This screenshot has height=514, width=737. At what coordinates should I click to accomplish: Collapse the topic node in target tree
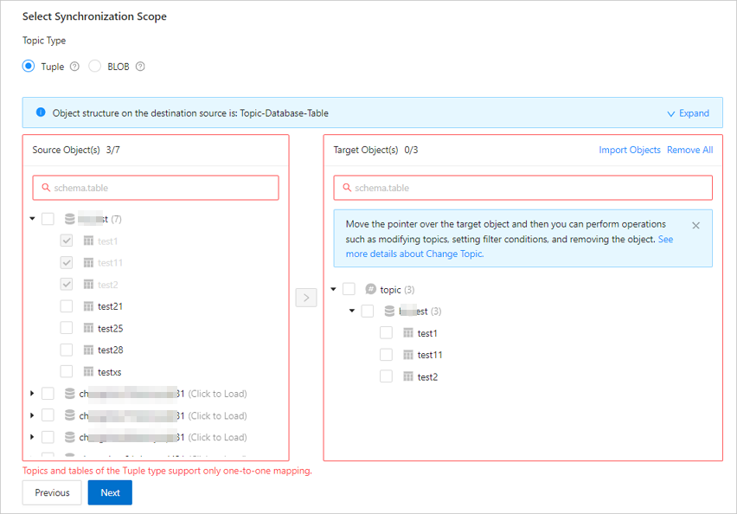click(333, 289)
